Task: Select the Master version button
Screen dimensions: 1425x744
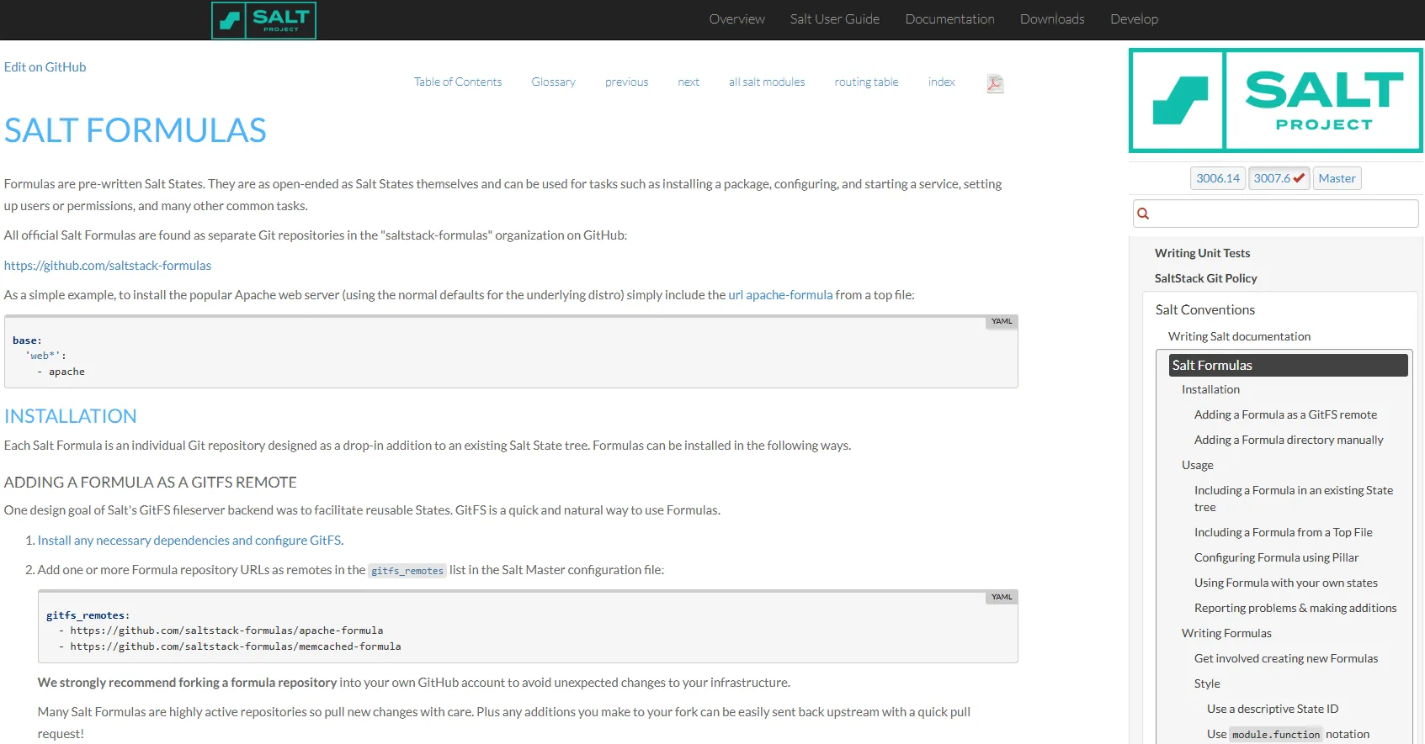Action: [x=1337, y=178]
